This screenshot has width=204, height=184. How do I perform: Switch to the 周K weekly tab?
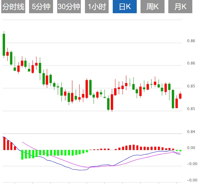click(153, 7)
